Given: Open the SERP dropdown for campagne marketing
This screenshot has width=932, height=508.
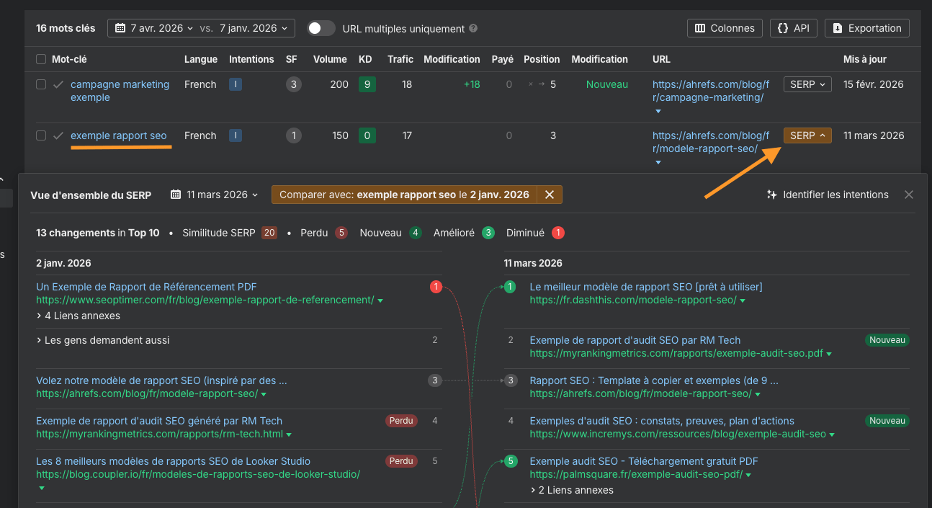Looking at the screenshot, I should [x=807, y=84].
